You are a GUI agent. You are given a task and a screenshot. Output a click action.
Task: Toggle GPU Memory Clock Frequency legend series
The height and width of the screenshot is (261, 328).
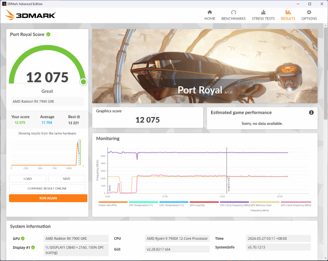pyautogui.click(x=265, y=206)
